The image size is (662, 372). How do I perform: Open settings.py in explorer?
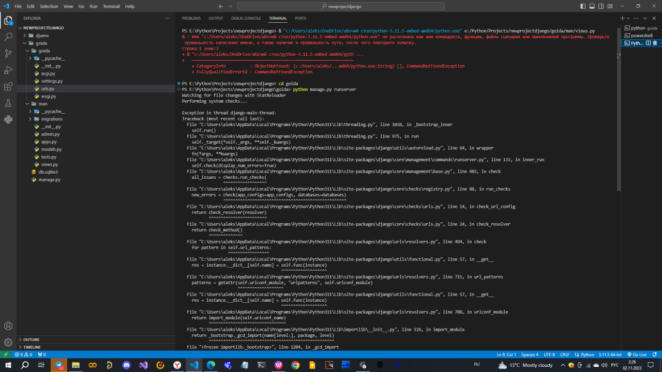[x=52, y=81]
